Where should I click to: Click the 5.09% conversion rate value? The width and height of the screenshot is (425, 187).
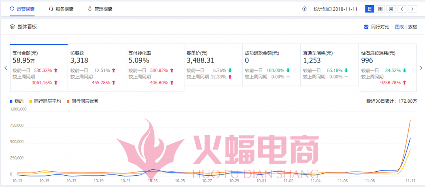[x=139, y=60]
